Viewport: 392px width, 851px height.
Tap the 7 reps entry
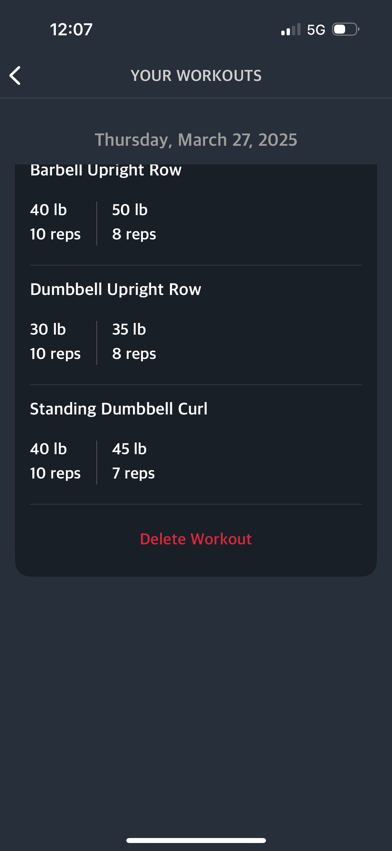click(x=133, y=473)
